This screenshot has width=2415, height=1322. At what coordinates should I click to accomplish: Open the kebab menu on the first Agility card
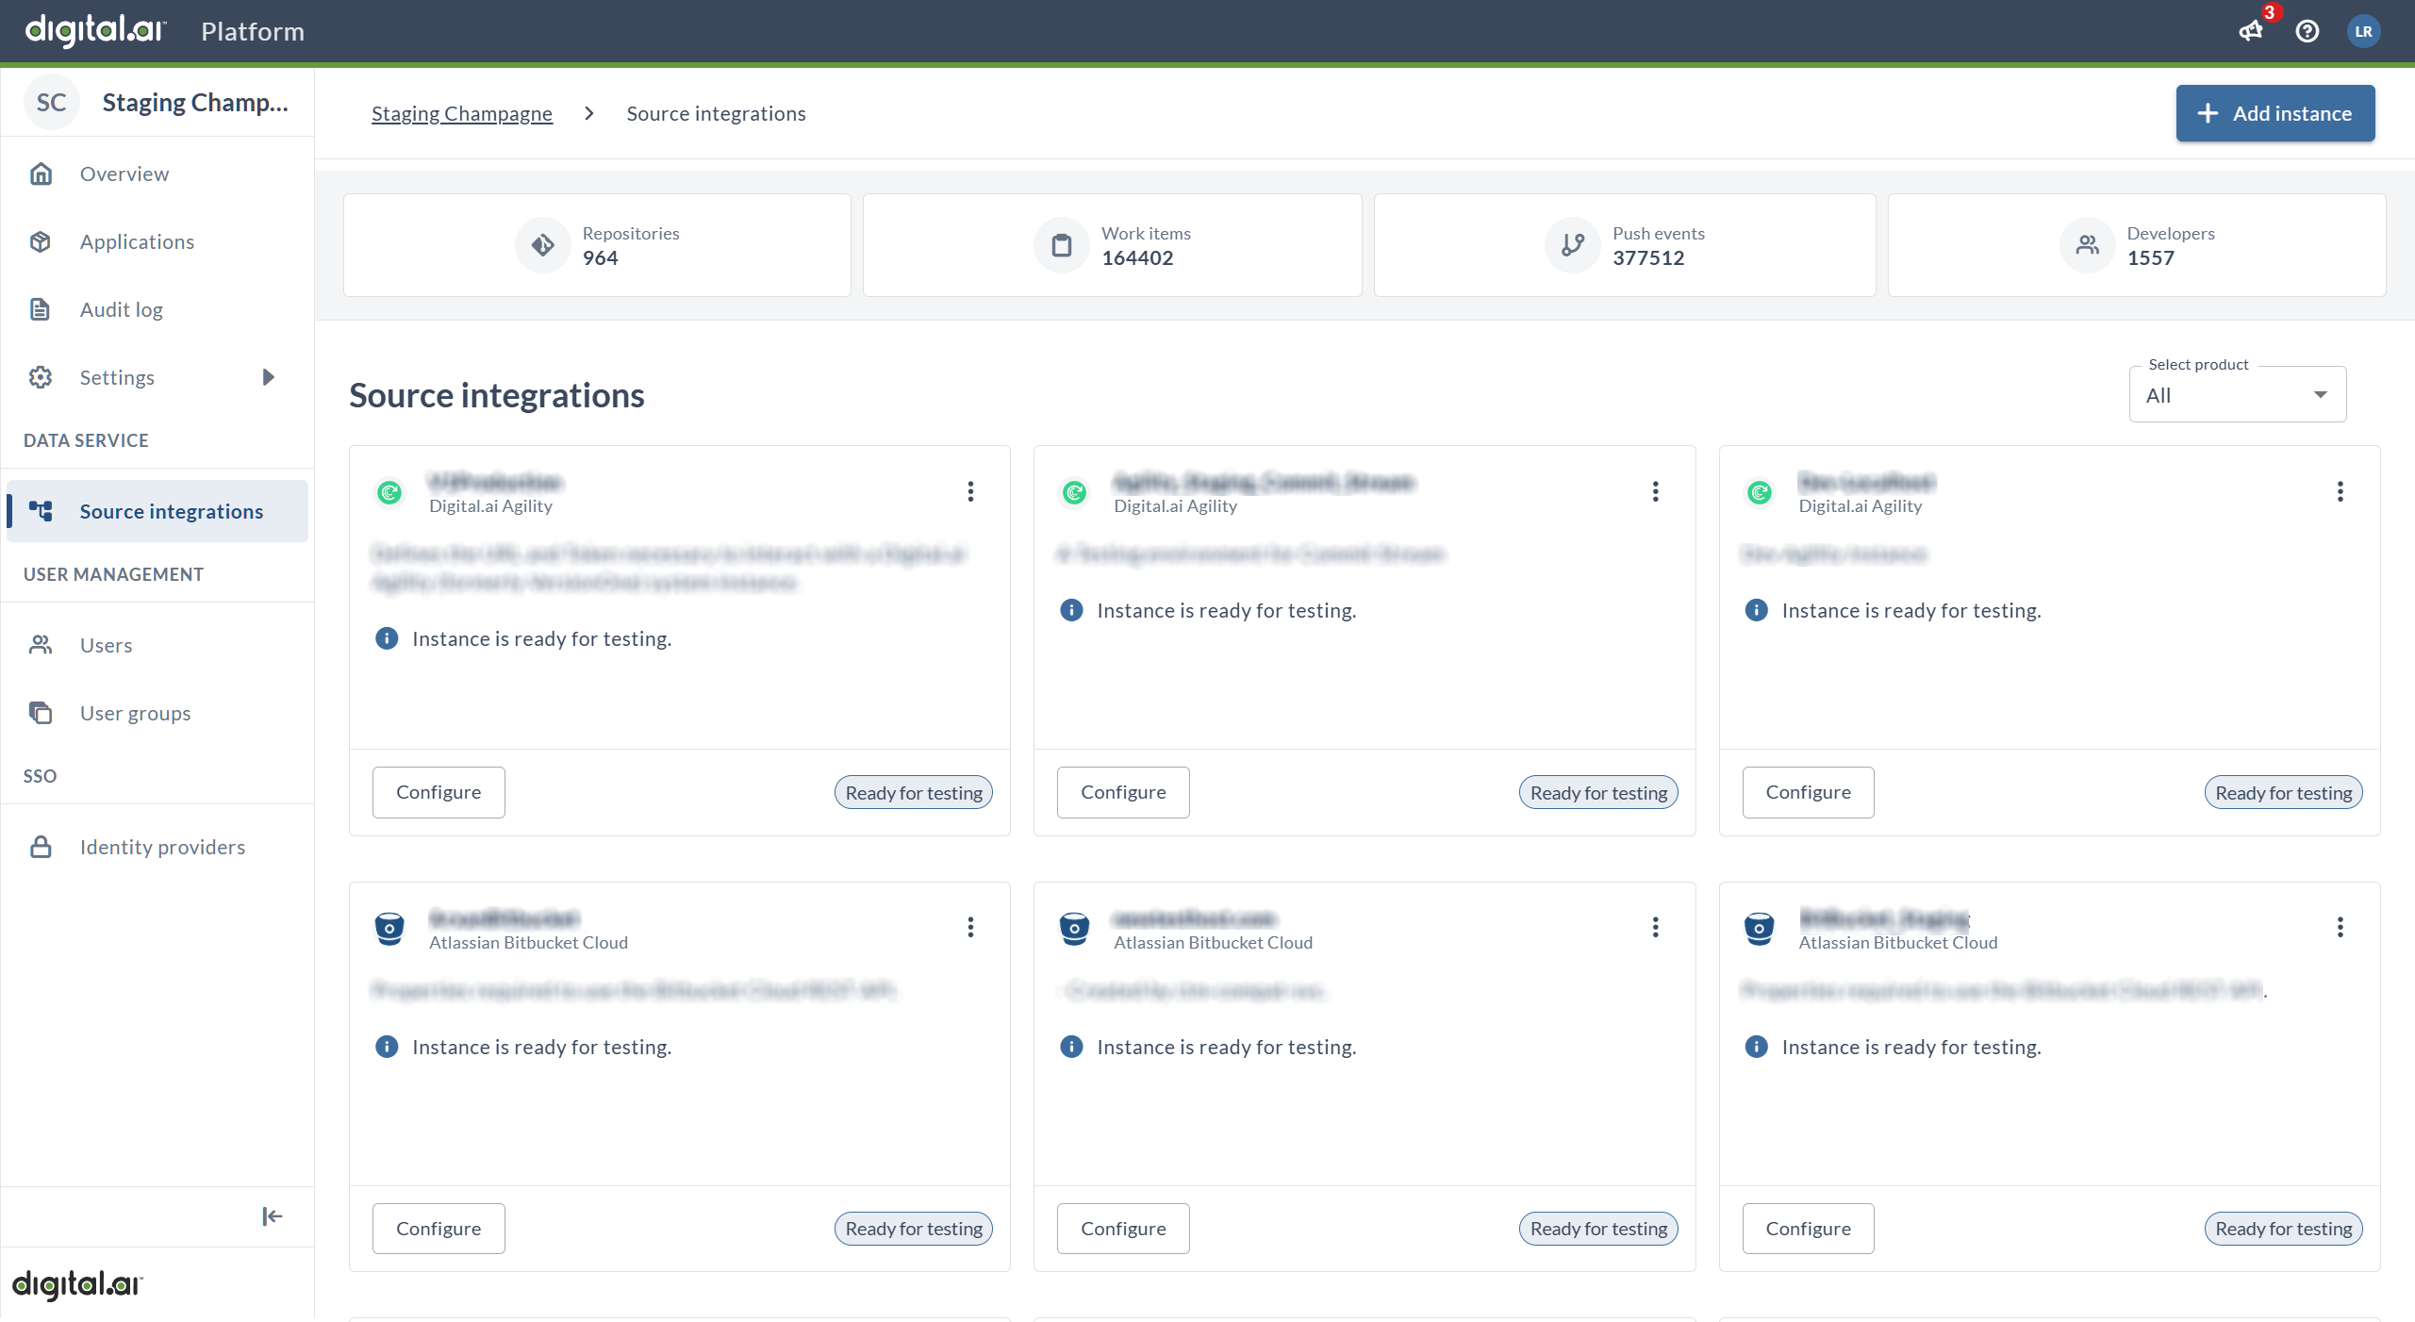coord(969,491)
